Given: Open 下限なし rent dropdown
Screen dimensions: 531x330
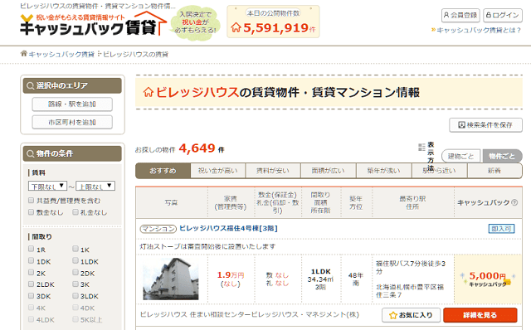Looking at the screenshot, I should click(48, 187).
